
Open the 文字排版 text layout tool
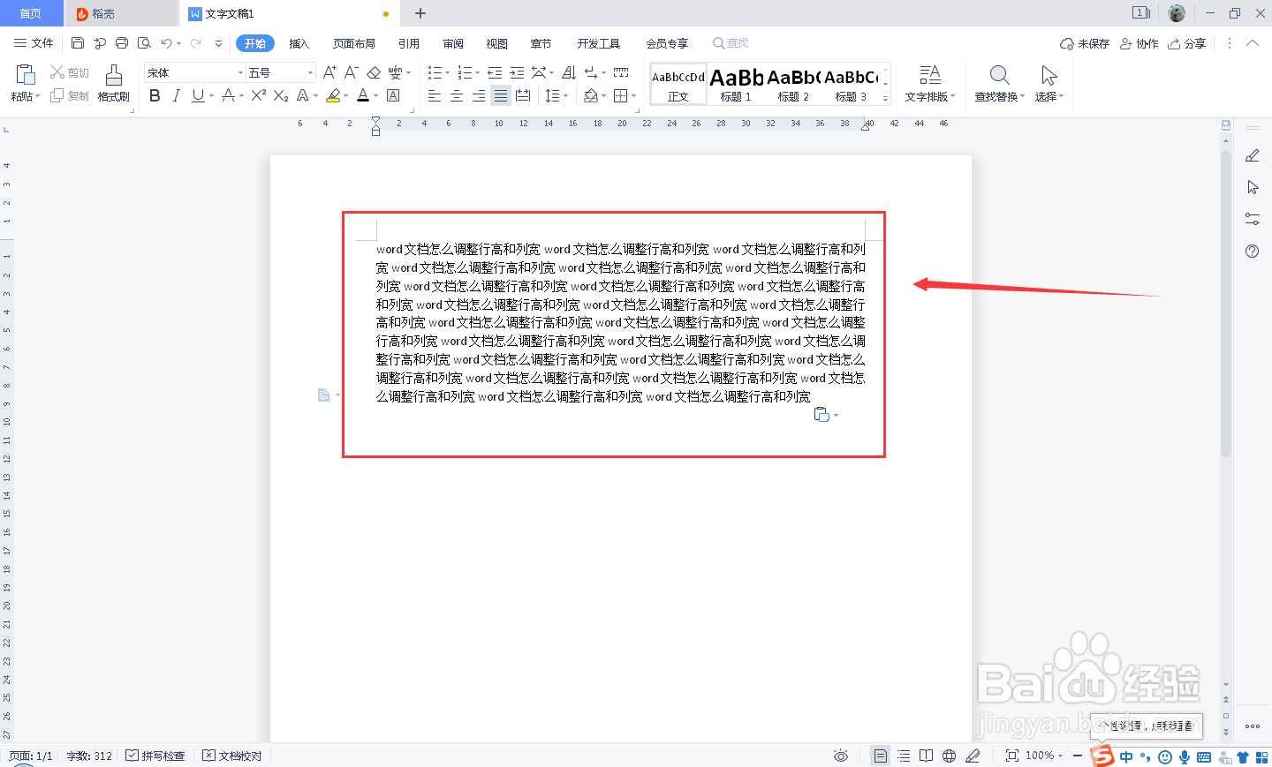(929, 84)
